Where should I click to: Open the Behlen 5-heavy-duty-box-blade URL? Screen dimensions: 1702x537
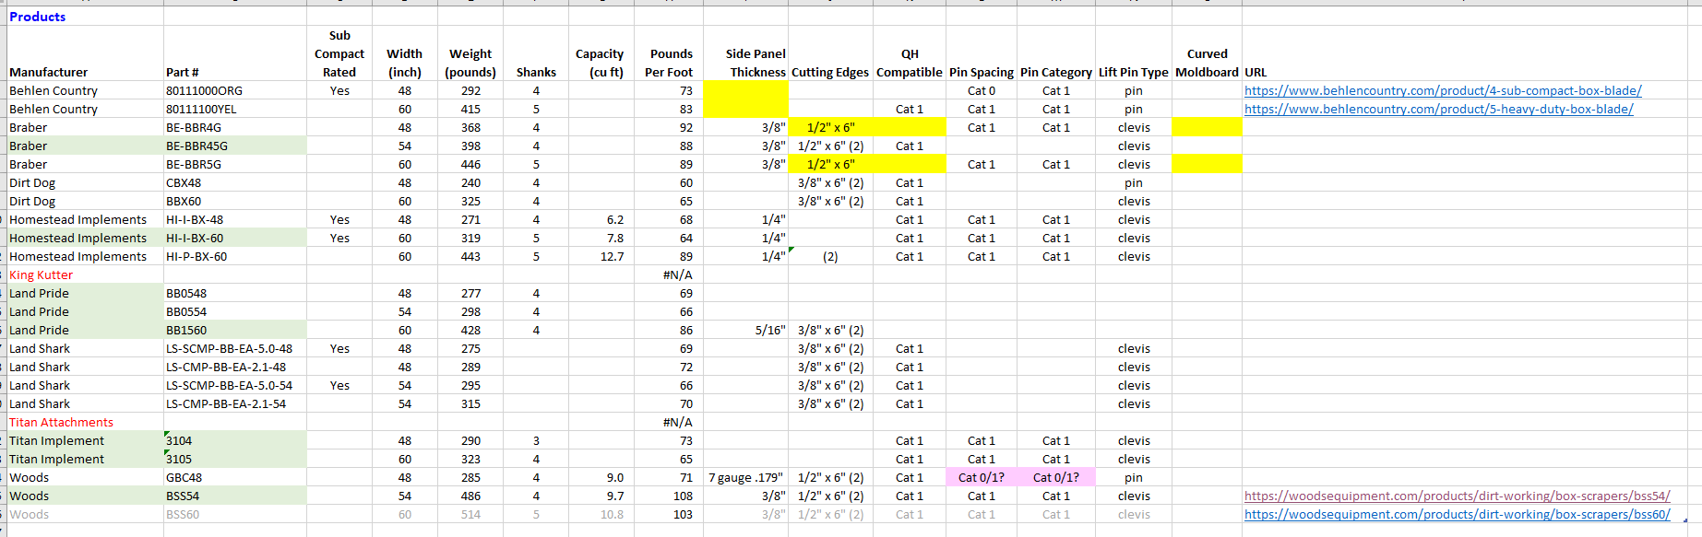pyautogui.click(x=1438, y=109)
